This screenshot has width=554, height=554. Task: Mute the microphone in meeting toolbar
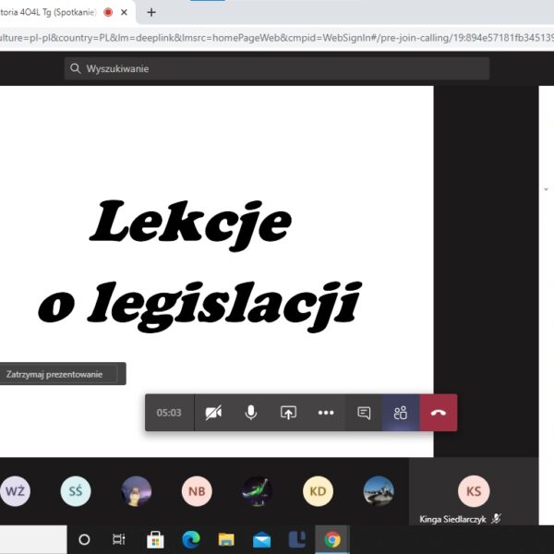251,413
